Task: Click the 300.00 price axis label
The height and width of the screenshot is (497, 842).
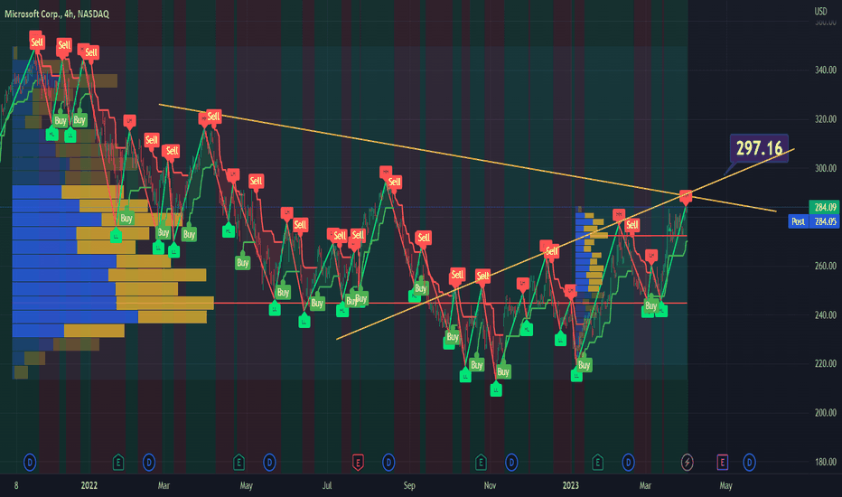Action: [826, 168]
